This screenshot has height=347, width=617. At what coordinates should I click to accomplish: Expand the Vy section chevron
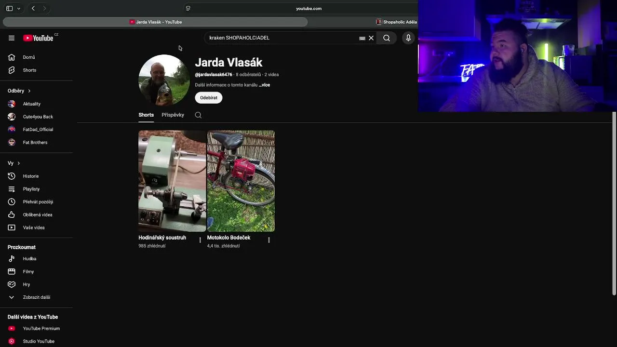click(18, 163)
